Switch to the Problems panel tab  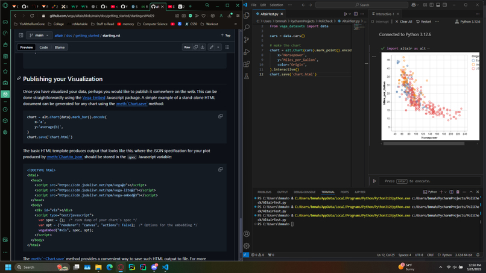click(264, 192)
